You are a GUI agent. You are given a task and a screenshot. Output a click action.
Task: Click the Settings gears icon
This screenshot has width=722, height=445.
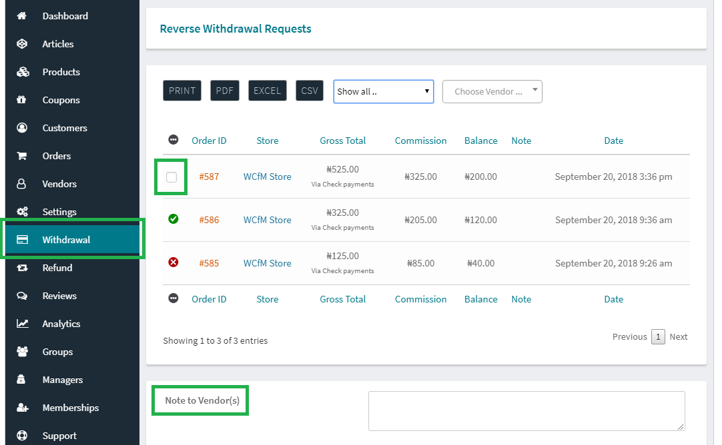(x=22, y=212)
